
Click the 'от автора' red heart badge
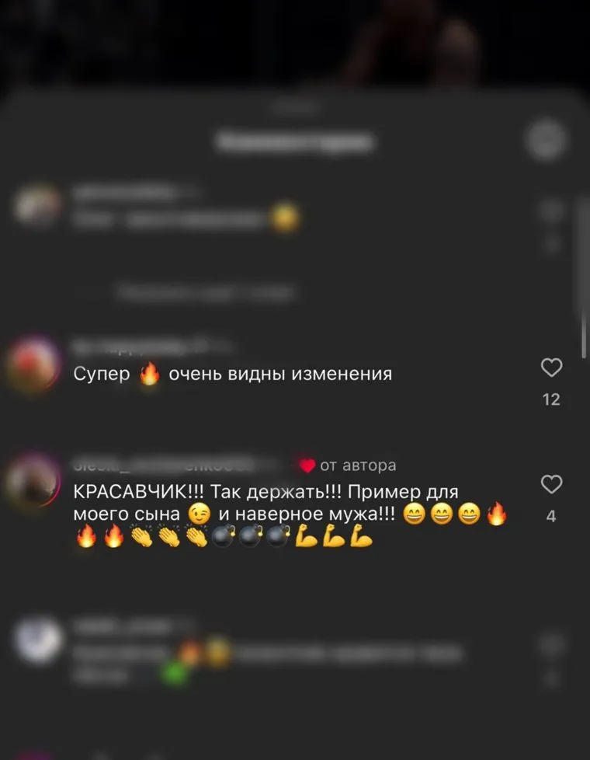(307, 465)
